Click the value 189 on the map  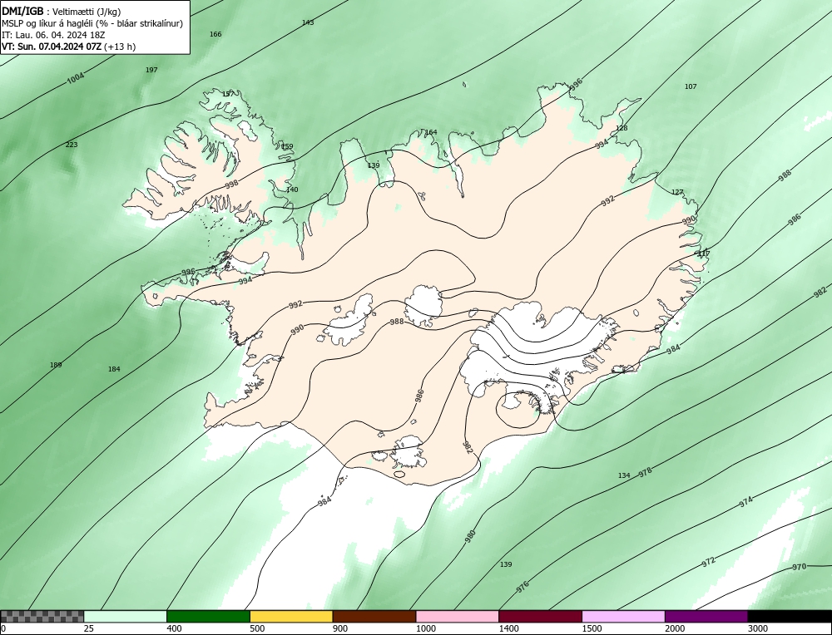(56, 365)
